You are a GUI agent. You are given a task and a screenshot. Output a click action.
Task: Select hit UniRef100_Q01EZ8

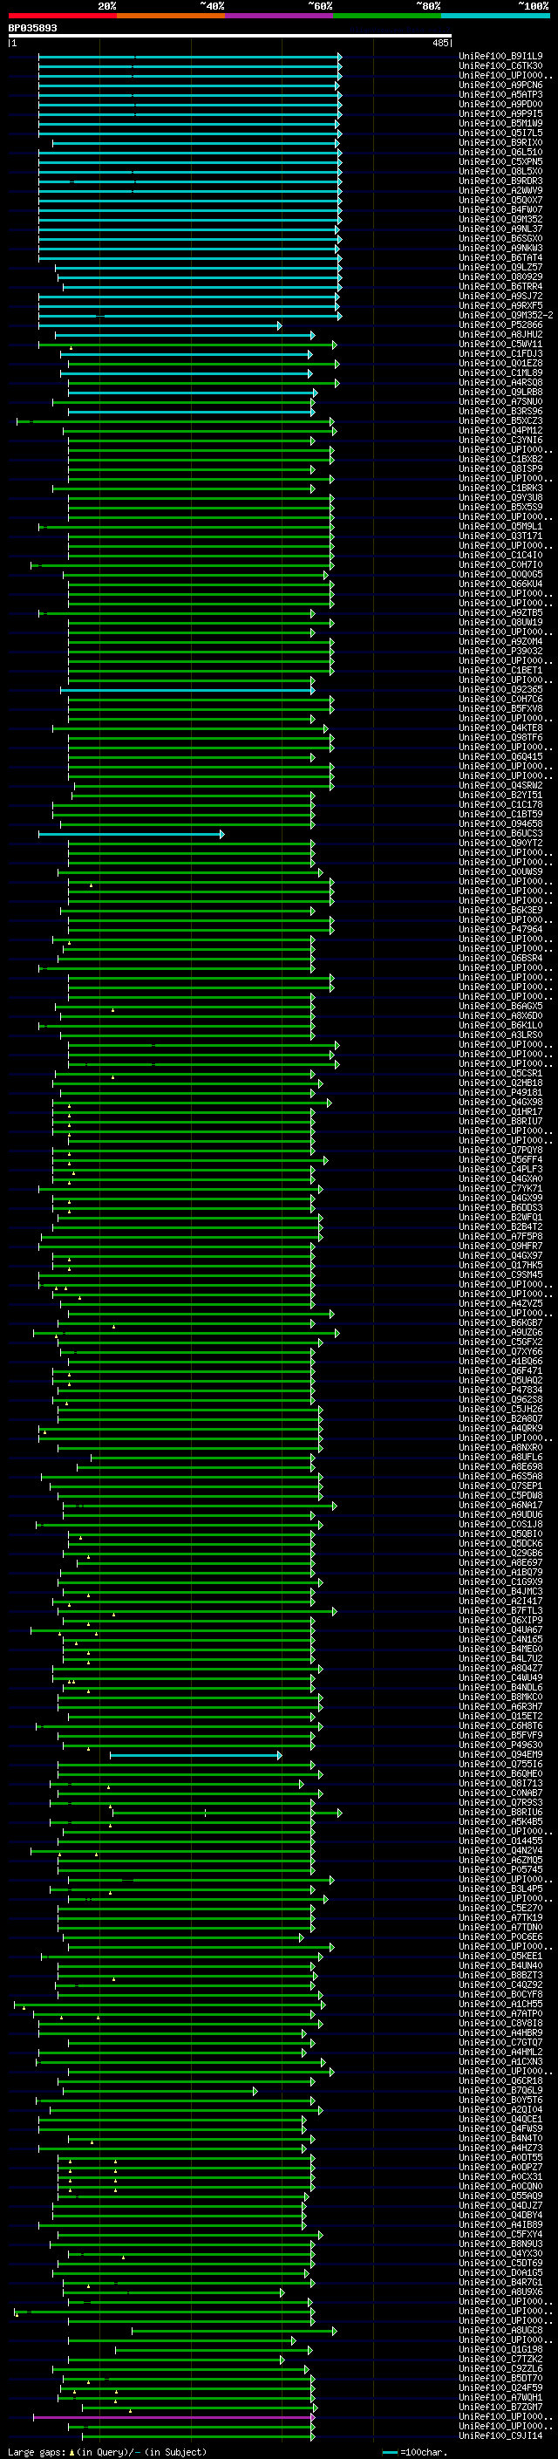tap(500, 364)
